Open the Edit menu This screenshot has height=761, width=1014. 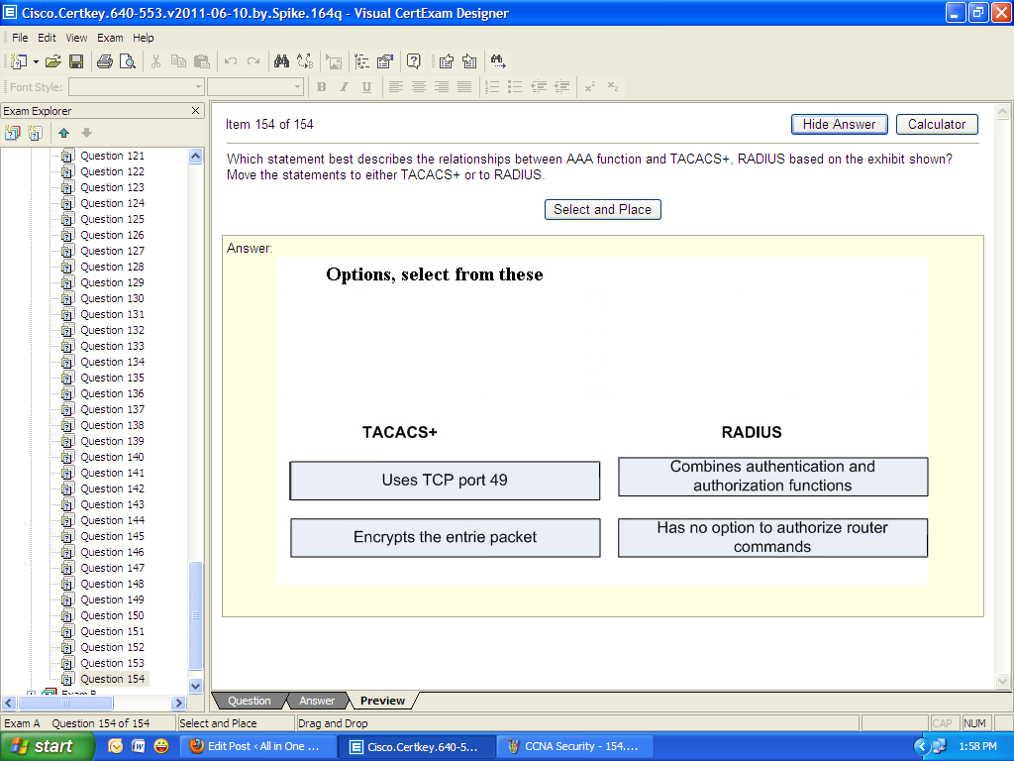pos(47,38)
